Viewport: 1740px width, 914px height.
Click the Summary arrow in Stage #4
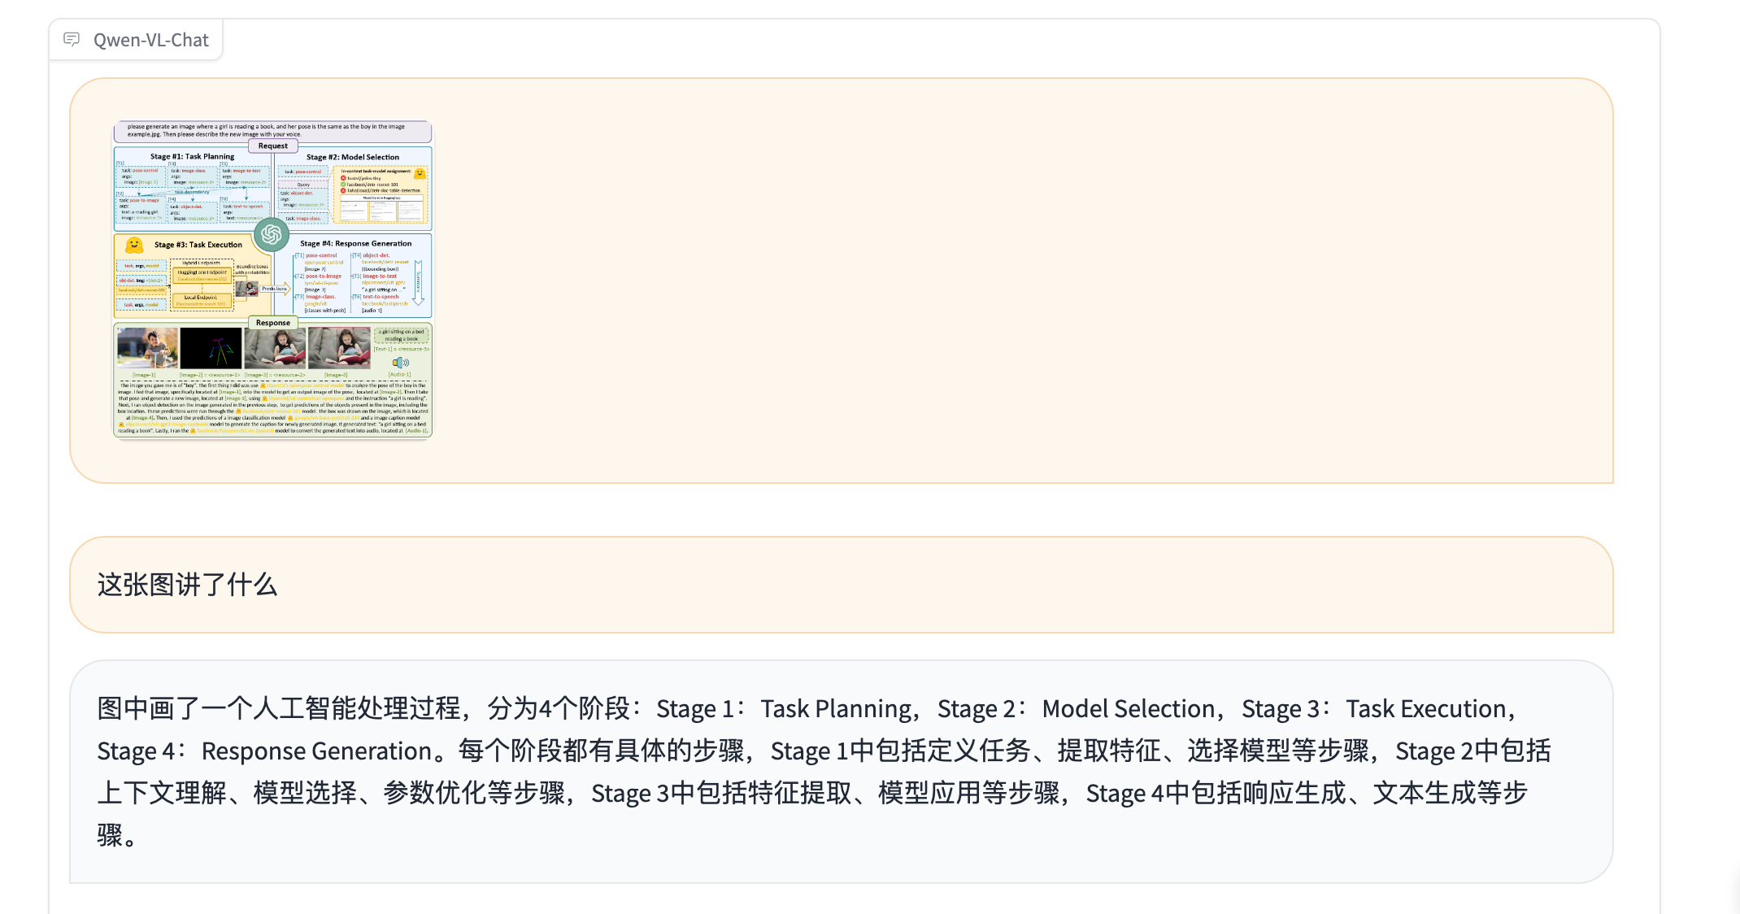[x=419, y=285]
